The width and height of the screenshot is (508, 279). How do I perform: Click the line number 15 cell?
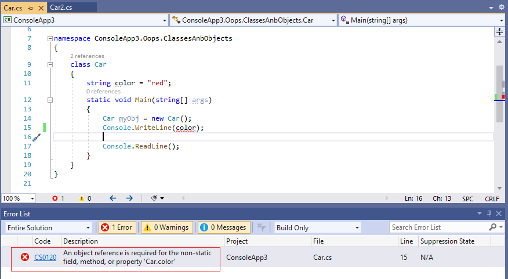pyautogui.click(x=404, y=258)
